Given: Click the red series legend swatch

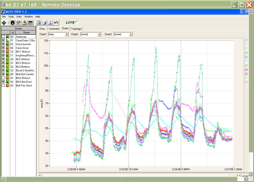Looking at the screenshot, I should pyautogui.click(x=246, y=74).
